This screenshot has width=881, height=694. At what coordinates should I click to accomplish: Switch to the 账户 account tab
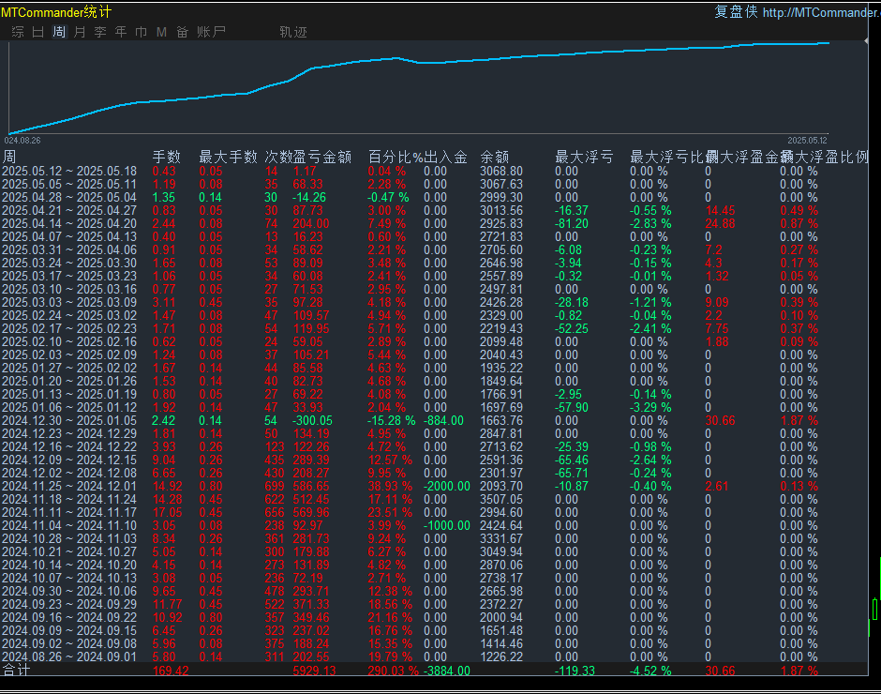(x=211, y=32)
